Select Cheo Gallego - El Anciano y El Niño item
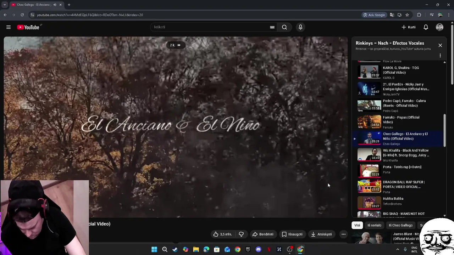 click(x=397, y=138)
